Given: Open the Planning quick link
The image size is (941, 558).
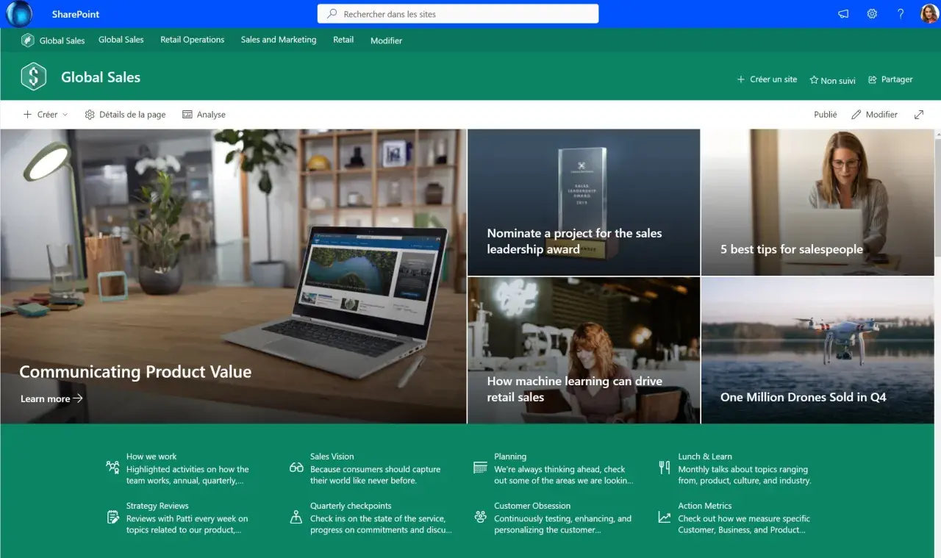Looking at the screenshot, I should (x=554, y=468).
